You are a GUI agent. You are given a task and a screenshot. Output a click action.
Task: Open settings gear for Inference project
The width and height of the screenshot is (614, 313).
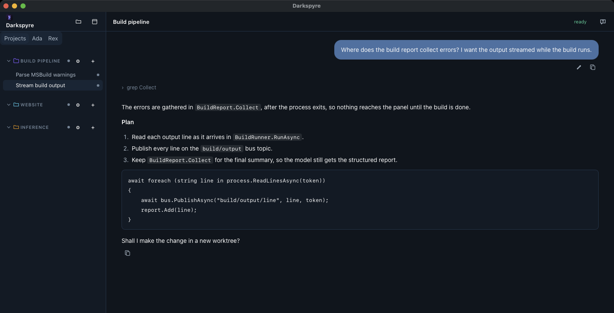point(78,128)
